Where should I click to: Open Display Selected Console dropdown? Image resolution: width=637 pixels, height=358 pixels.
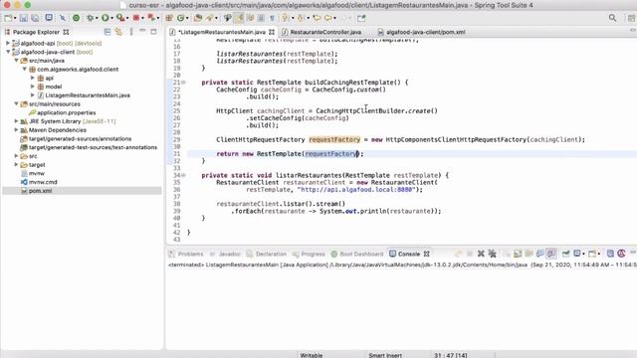point(583,255)
